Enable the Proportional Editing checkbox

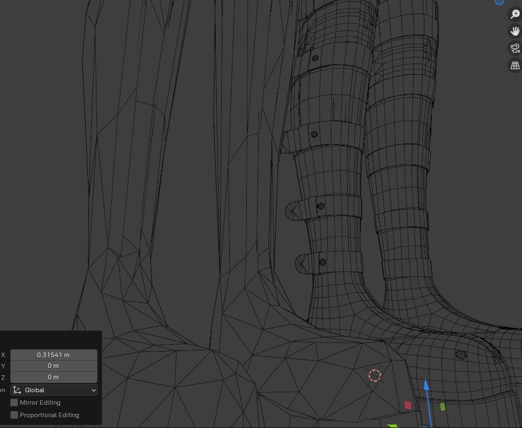14,415
